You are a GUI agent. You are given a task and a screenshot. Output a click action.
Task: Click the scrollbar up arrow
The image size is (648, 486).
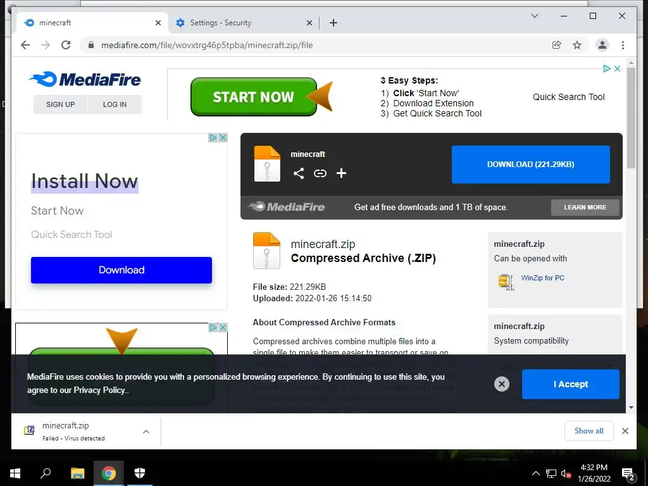point(631,63)
